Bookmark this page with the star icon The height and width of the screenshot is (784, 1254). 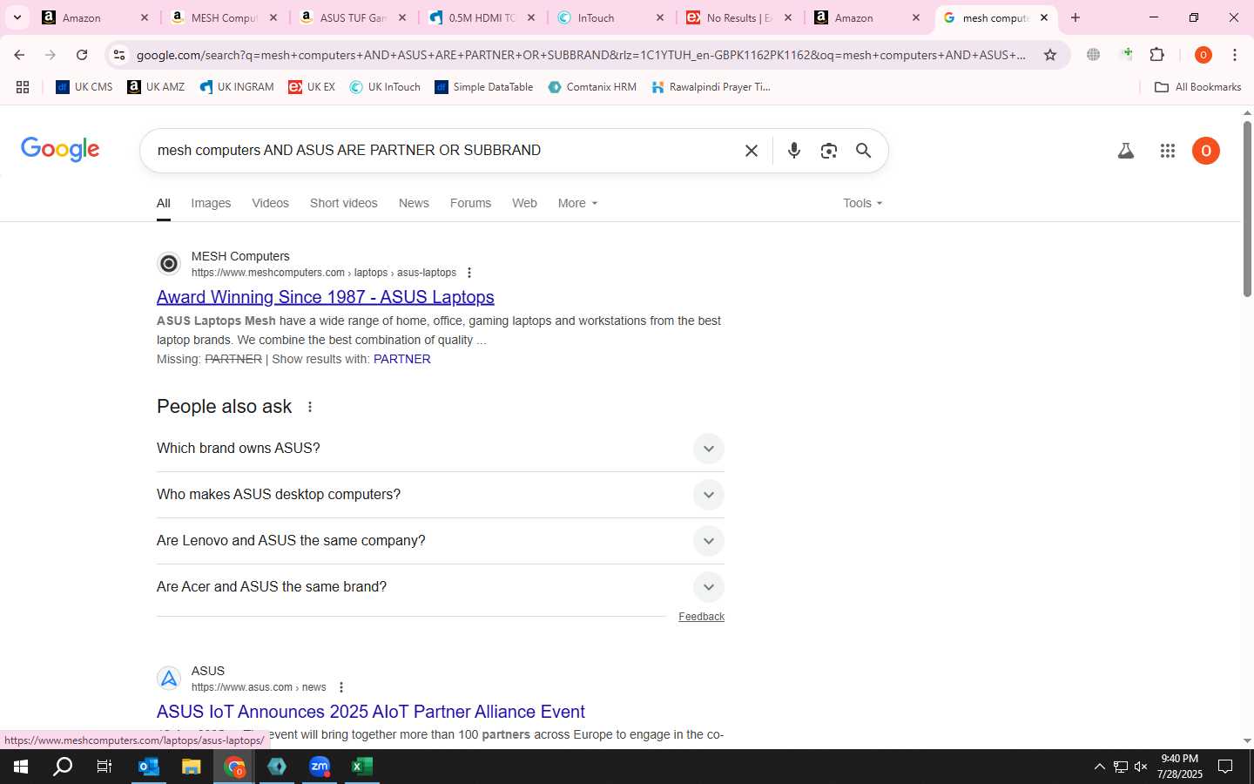(x=1050, y=55)
